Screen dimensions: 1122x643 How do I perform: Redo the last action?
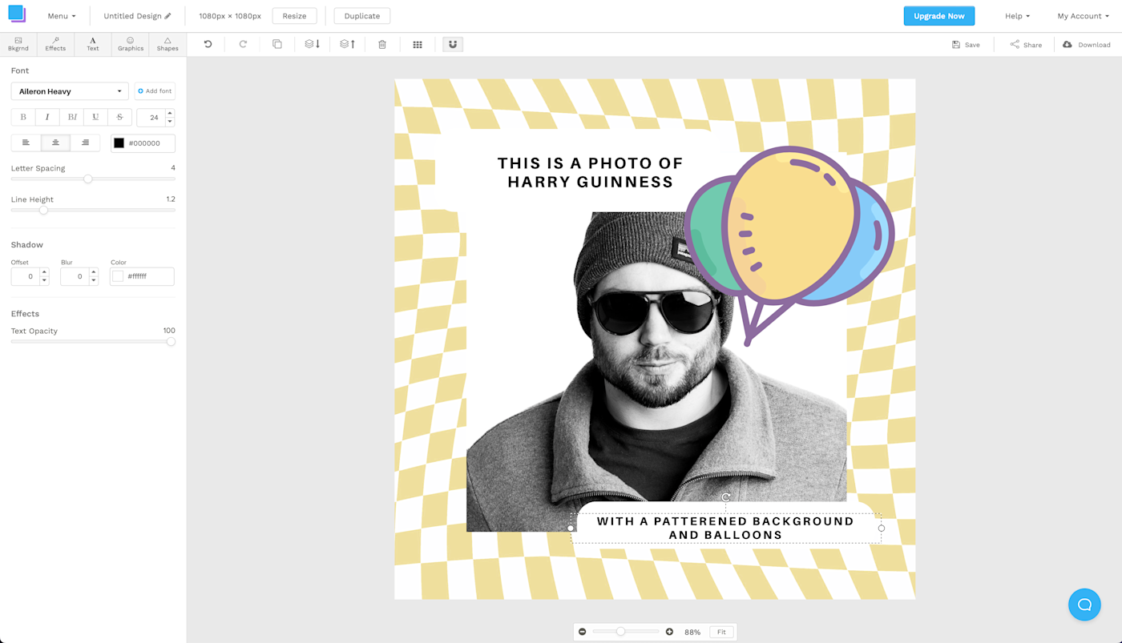coord(243,44)
